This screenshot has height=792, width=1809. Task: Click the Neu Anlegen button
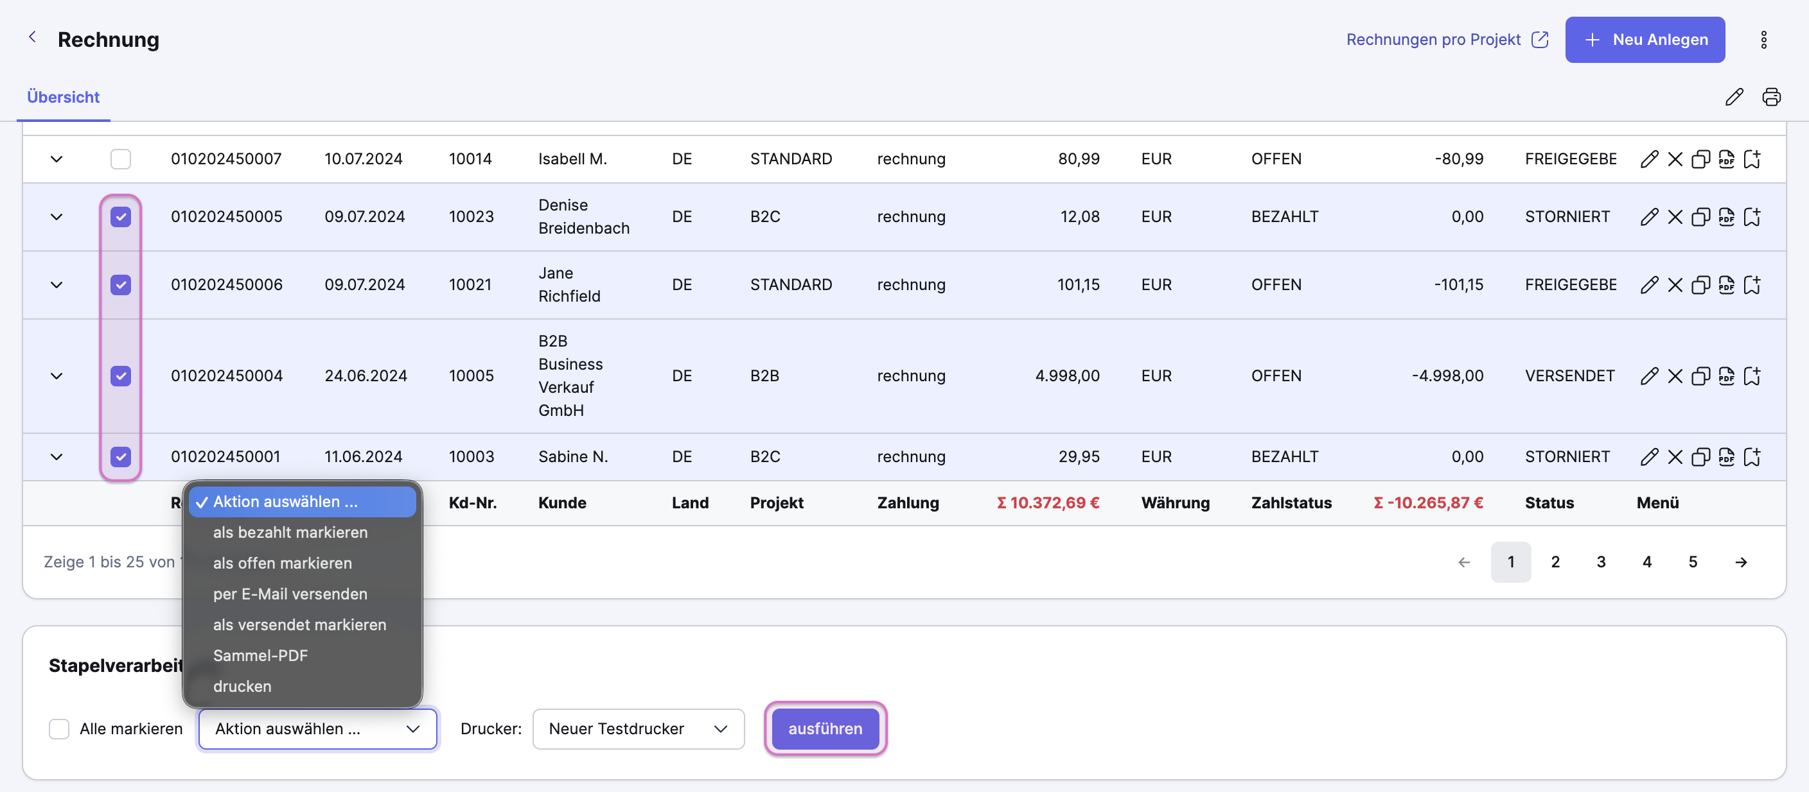(1645, 39)
